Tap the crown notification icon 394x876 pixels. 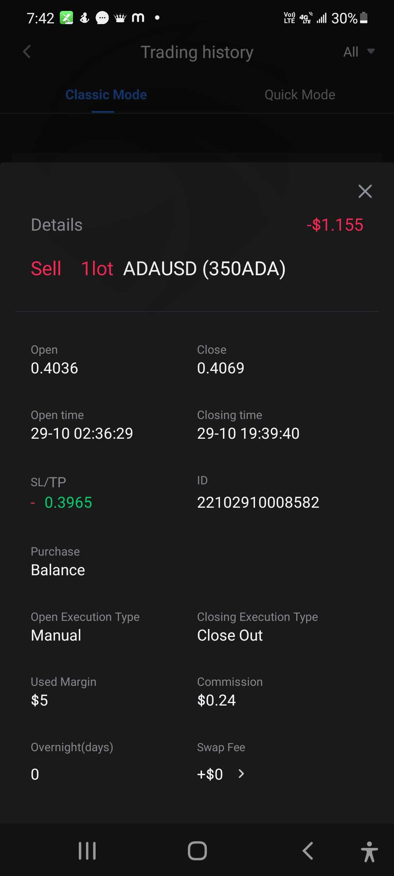120,18
